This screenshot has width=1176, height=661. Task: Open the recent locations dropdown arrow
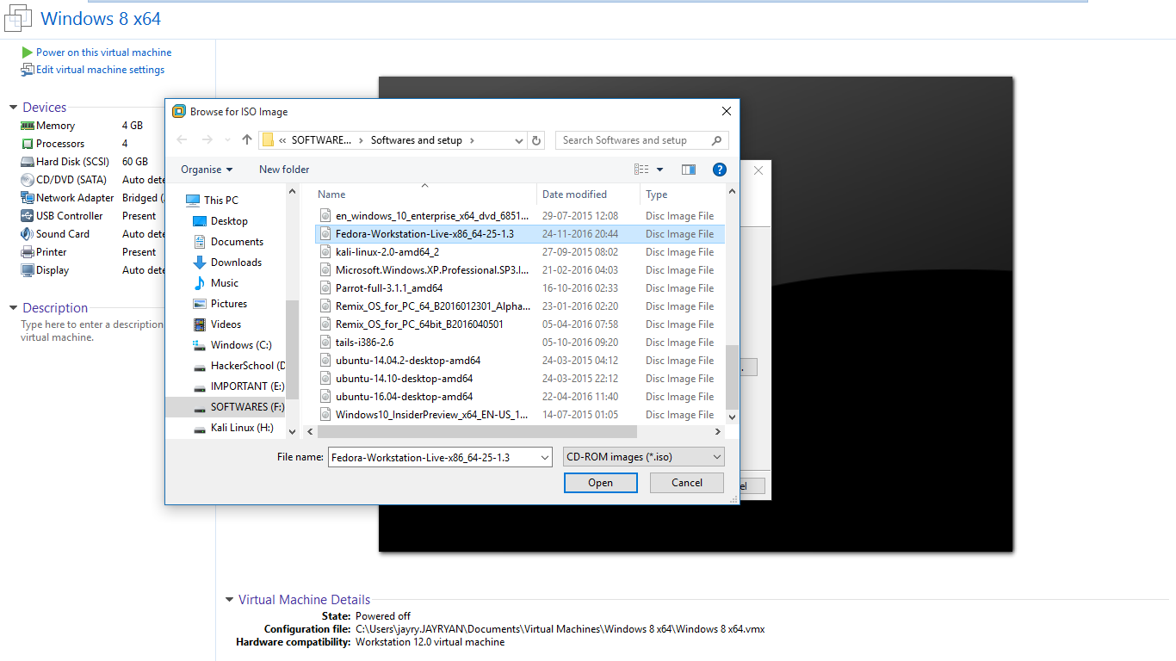227,139
